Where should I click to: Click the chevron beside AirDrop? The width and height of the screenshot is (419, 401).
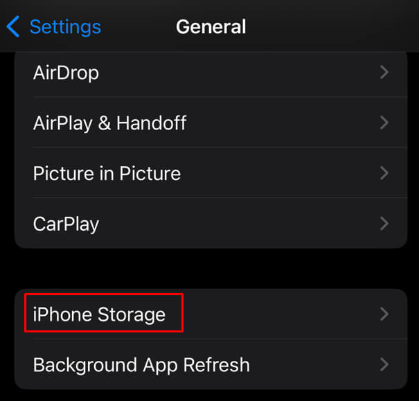pos(384,73)
